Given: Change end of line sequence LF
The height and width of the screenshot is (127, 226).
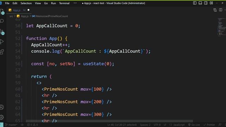Looking at the screenshot, I should [165, 125].
